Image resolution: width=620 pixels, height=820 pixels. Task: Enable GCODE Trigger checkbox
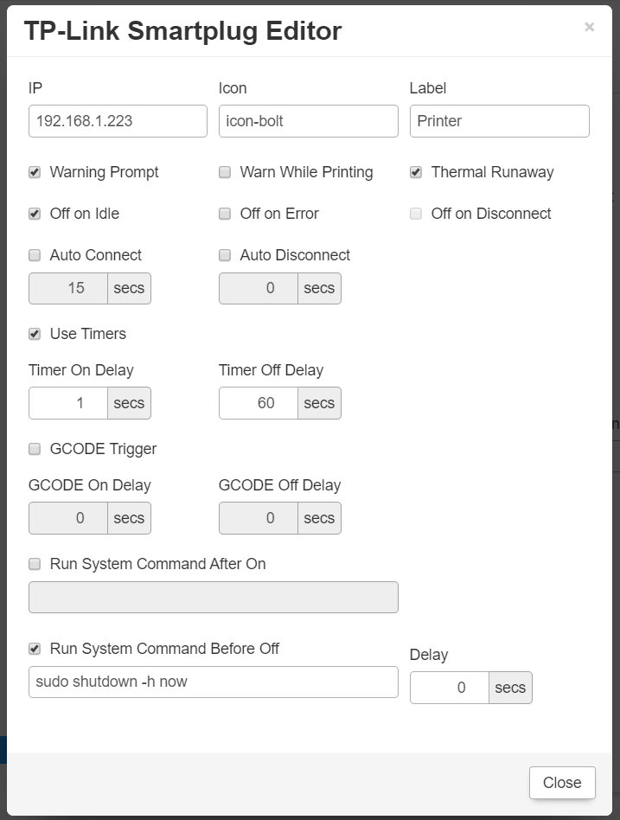(35, 449)
